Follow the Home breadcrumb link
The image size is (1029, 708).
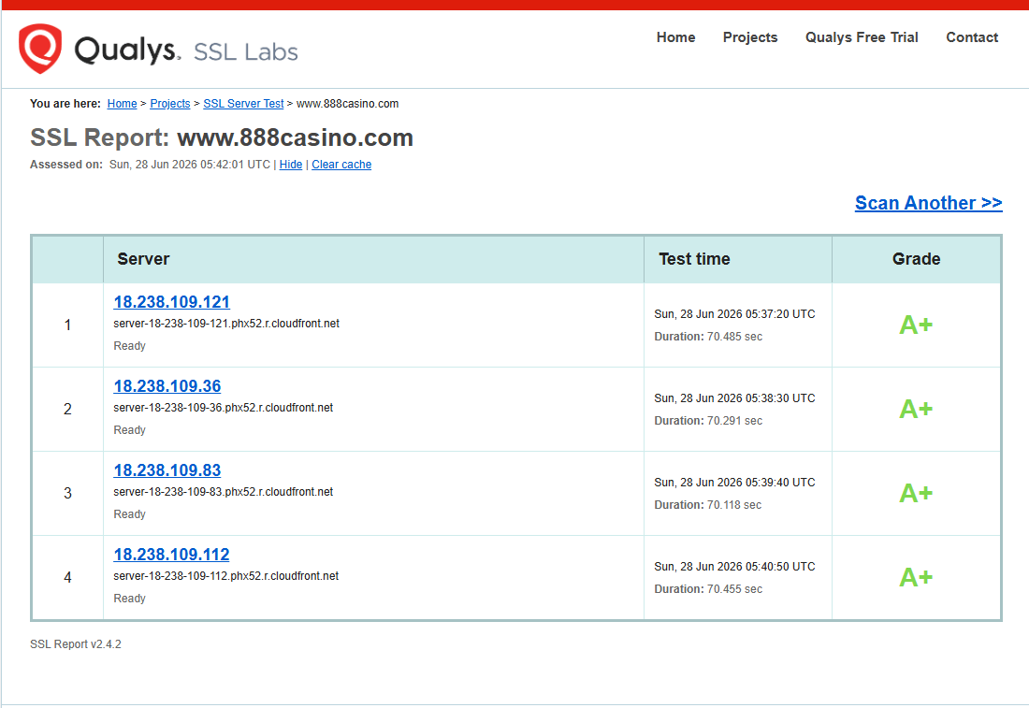pos(122,104)
